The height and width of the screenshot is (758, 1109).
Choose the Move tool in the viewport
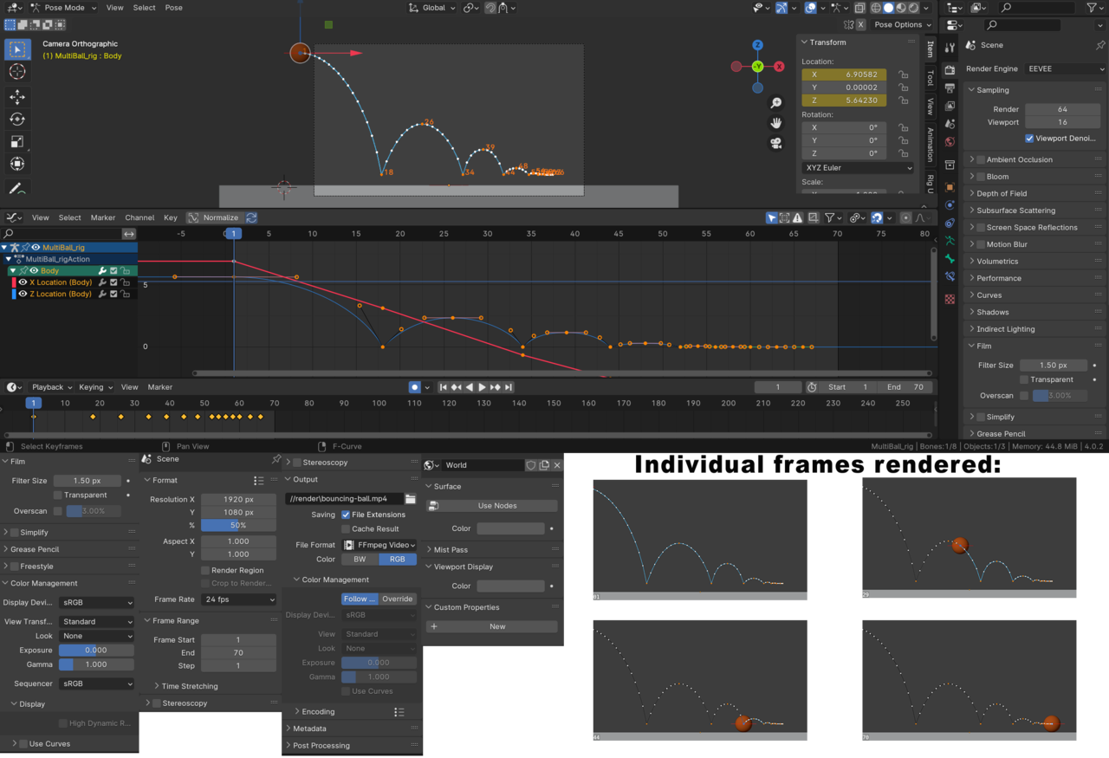click(x=17, y=97)
